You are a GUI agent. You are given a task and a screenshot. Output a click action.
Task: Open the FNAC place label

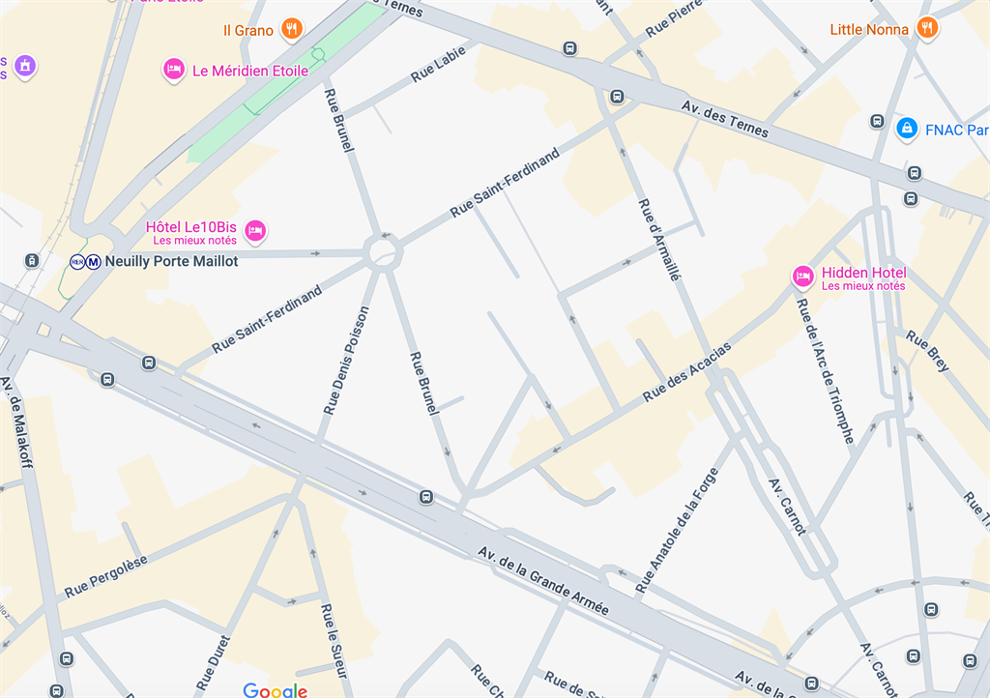click(956, 130)
